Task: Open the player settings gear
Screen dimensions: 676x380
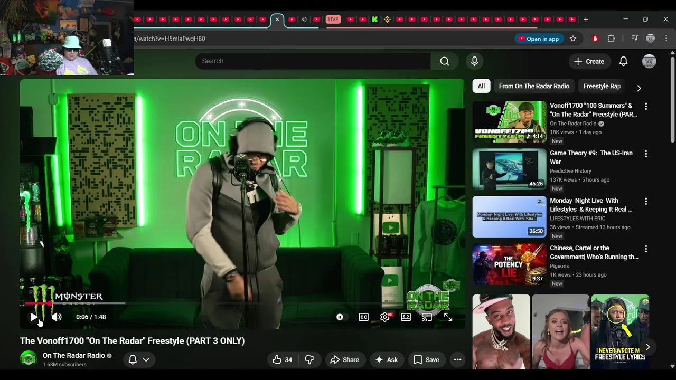Action: pos(385,317)
